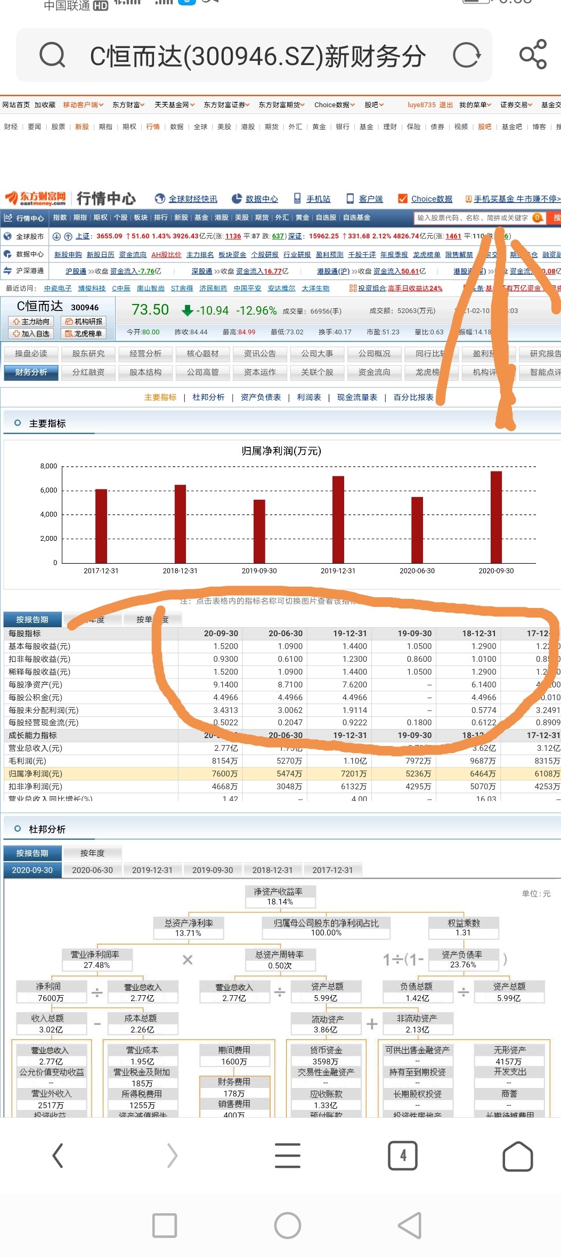This screenshot has width=561, height=1257.
Task: Open 数据中心 pie chart link
Action: tap(255, 199)
